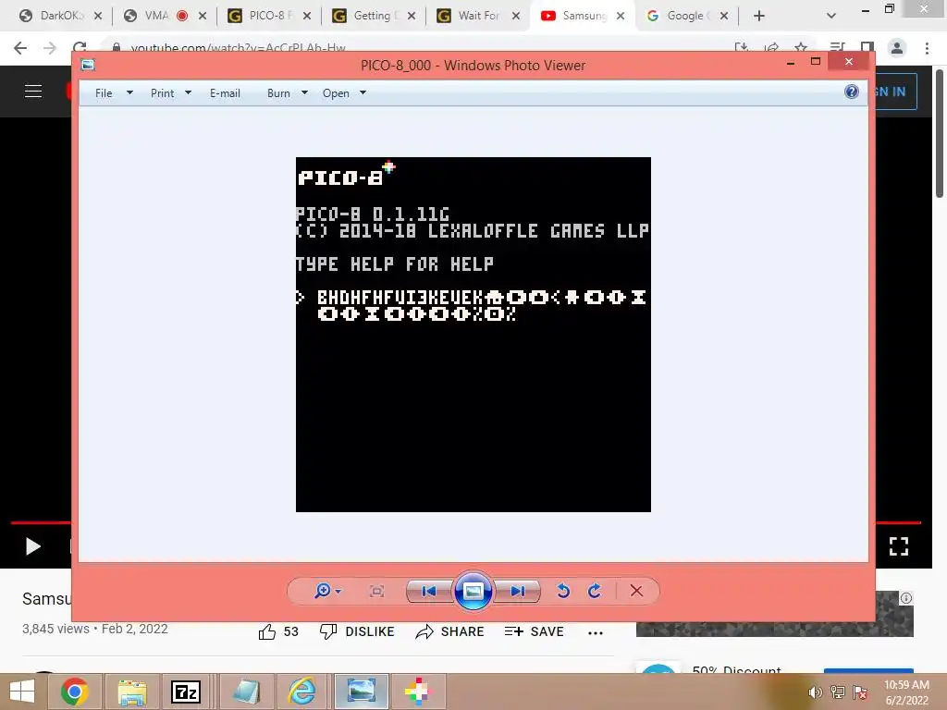Viewport: 947px width, 710px height.
Task: Open the zoom level dropdown arrow
Action: (x=338, y=591)
